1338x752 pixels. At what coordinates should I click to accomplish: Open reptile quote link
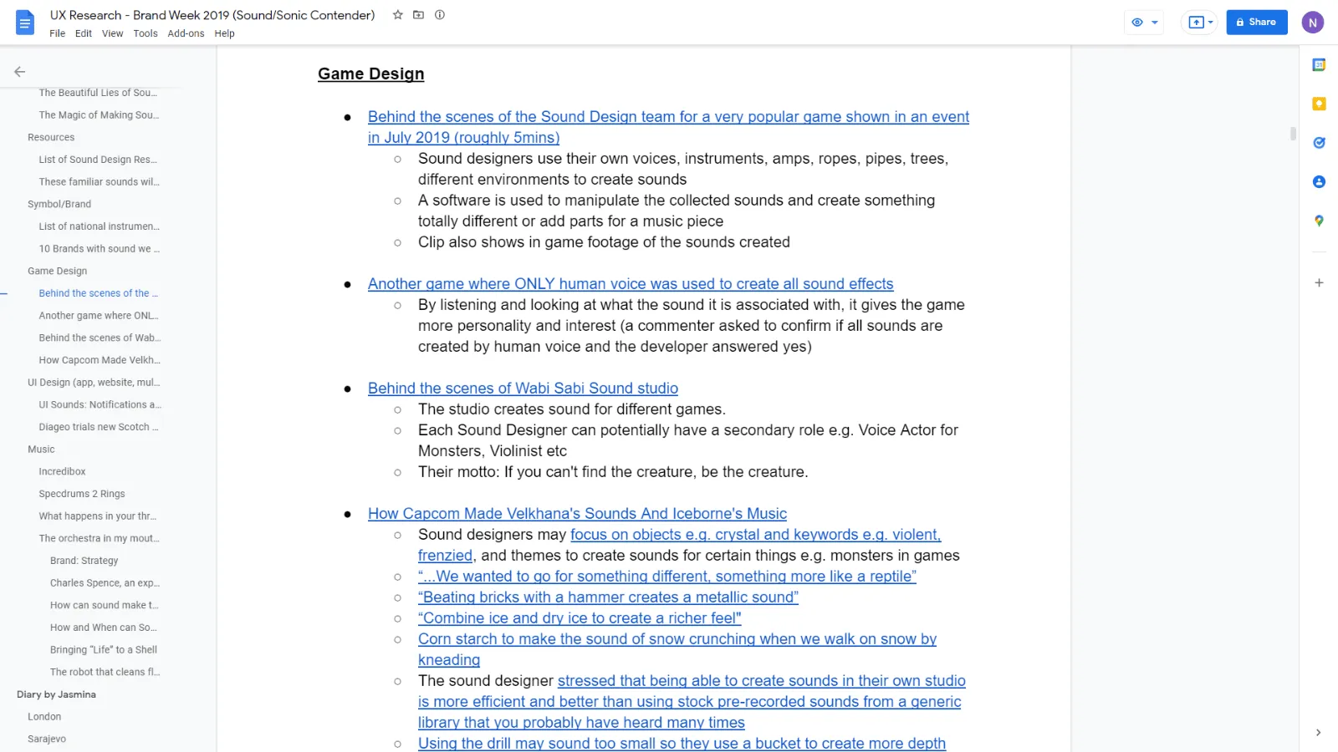coord(667,577)
